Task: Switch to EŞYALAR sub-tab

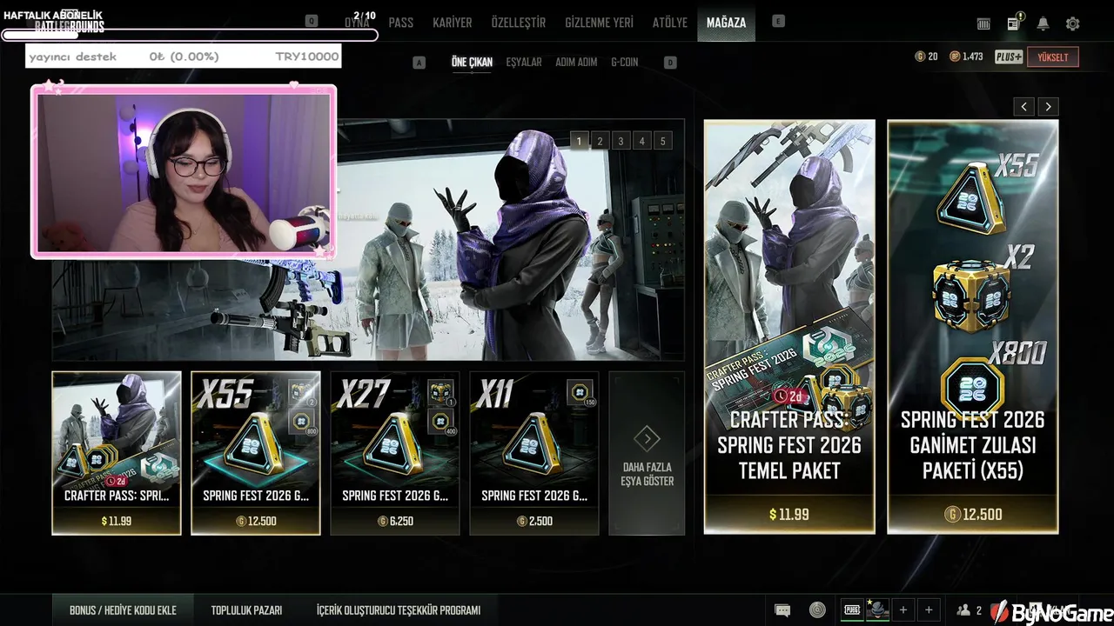Action: (524, 63)
